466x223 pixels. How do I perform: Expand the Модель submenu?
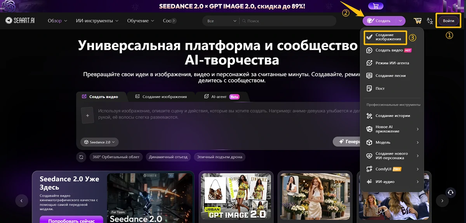pyautogui.click(x=417, y=143)
